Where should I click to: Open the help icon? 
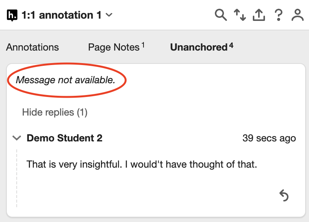click(x=278, y=15)
